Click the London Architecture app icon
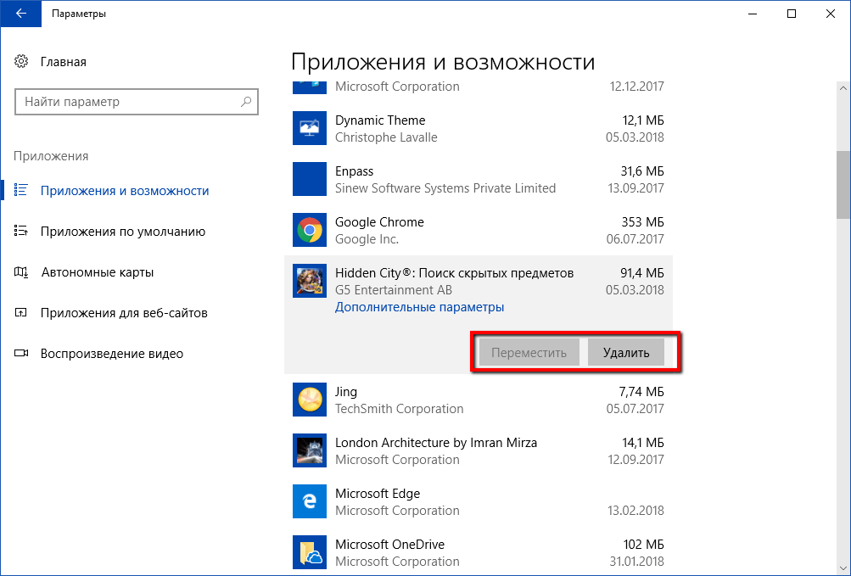 [309, 450]
